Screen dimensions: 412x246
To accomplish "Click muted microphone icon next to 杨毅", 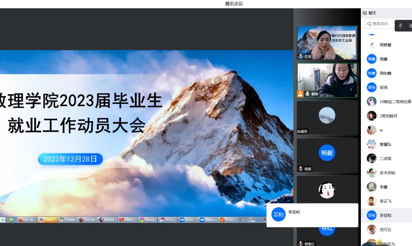I will tap(300, 169).
